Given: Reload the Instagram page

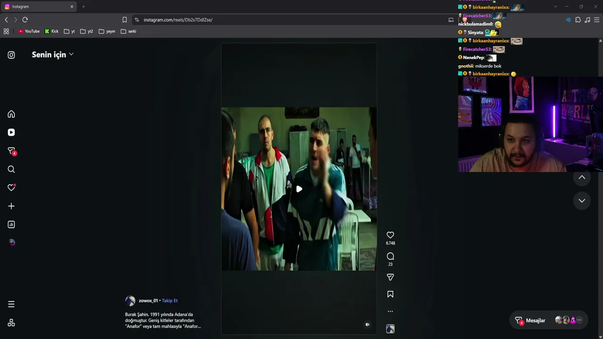Looking at the screenshot, I should [25, 20].
